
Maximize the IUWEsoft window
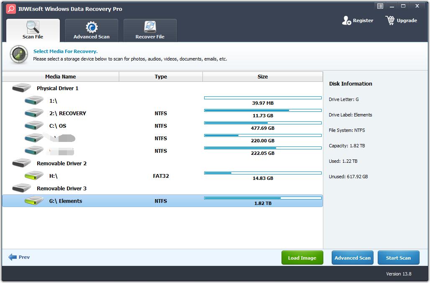pos(403,6)
